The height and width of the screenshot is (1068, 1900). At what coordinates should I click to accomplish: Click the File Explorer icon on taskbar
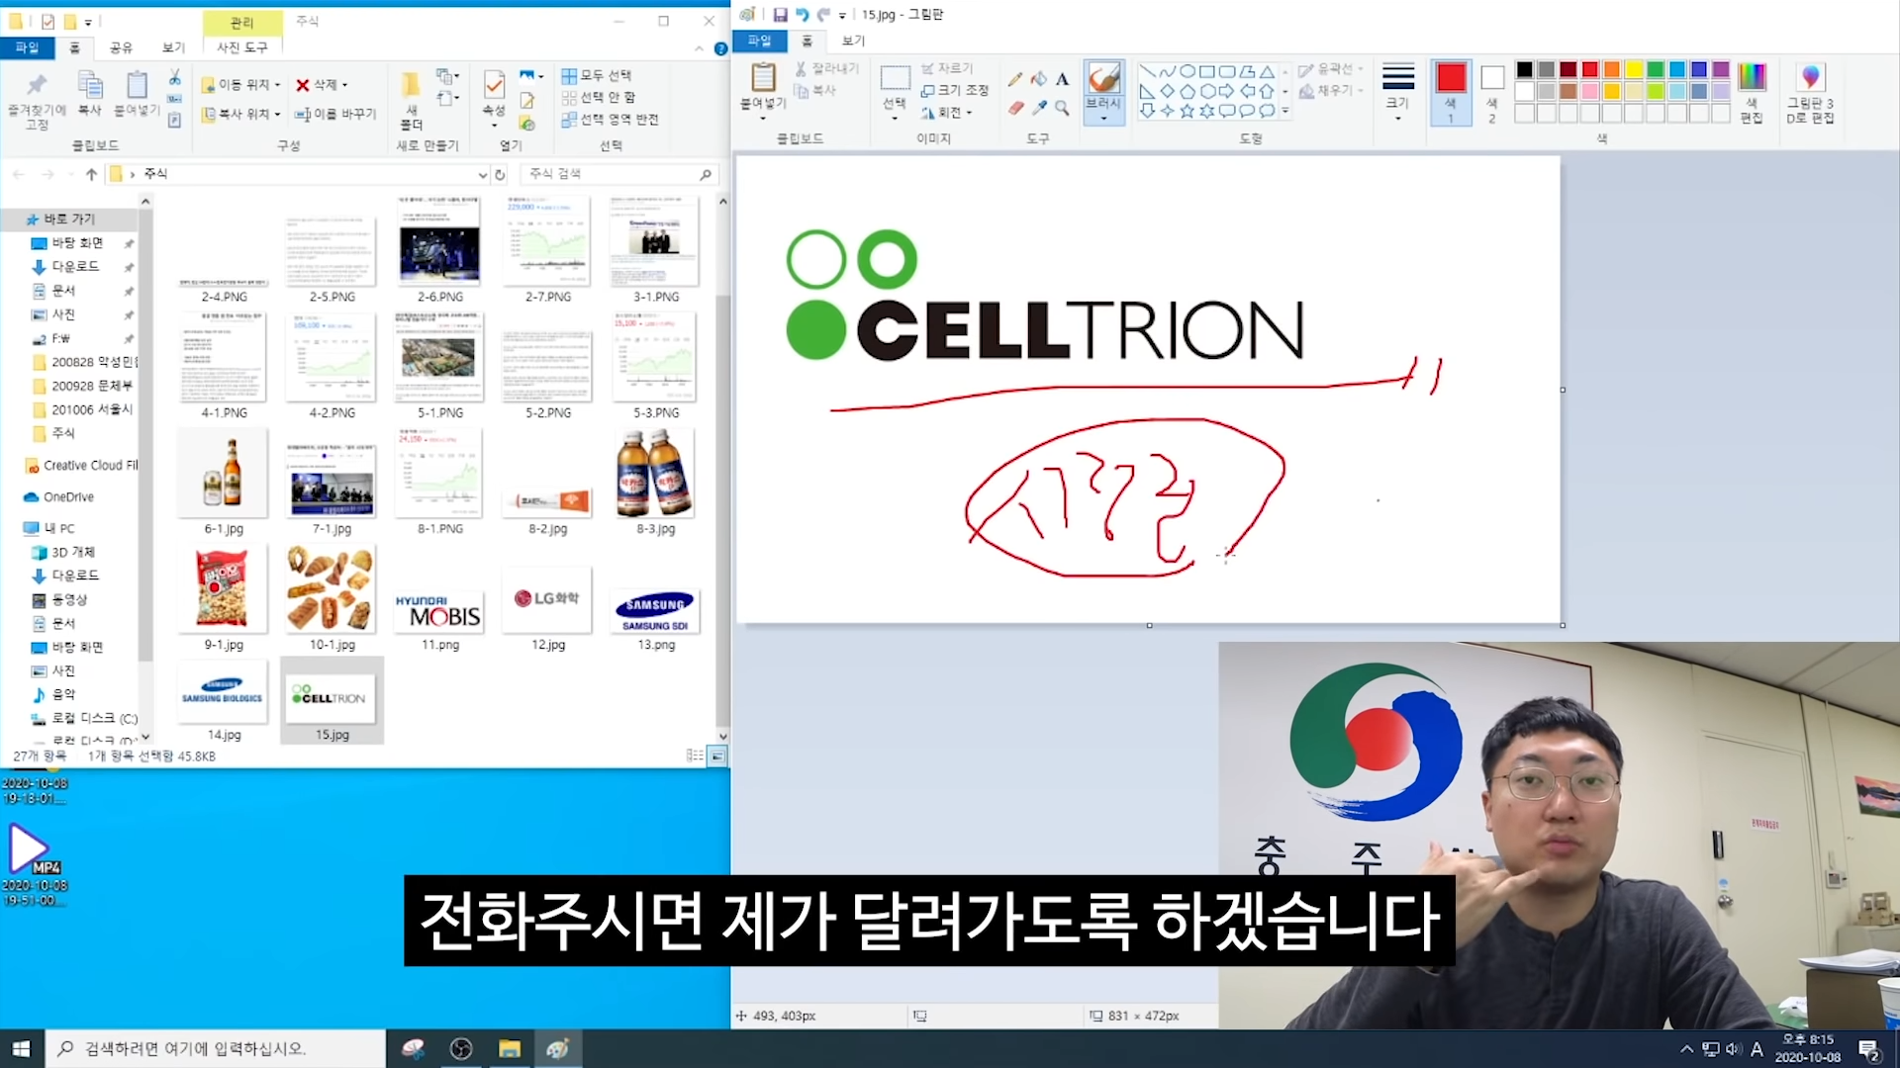pyautogui.click(x=510, y=1048)
